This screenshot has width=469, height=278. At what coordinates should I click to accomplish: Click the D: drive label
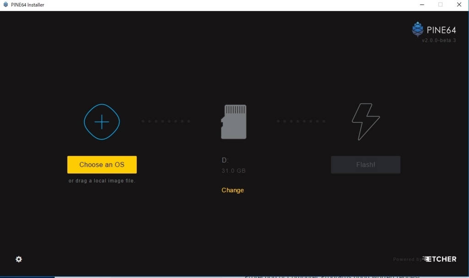225,160
